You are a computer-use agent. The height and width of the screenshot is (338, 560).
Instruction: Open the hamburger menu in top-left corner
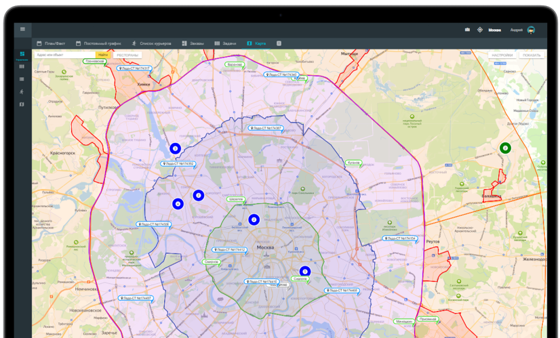[x=22, y=29]
